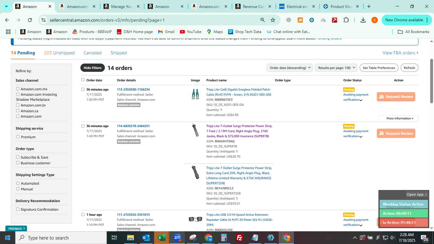
Task: Select the Premium shipping service radio
Action: 18,137
